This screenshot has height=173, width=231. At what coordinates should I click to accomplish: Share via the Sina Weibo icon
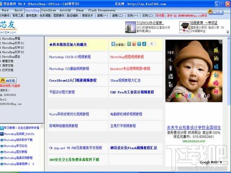(x=134, y=44)
